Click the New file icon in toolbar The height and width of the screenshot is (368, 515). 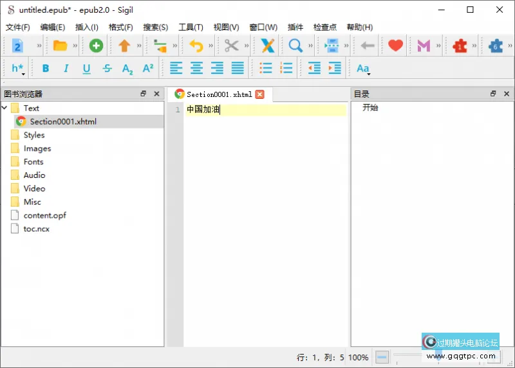point(17,46)
